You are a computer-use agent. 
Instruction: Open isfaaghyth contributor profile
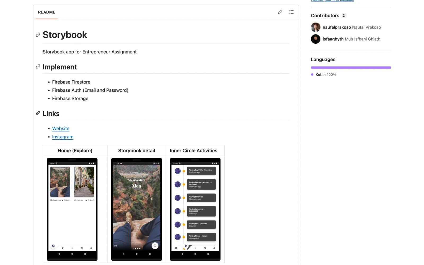coord(333,39)
